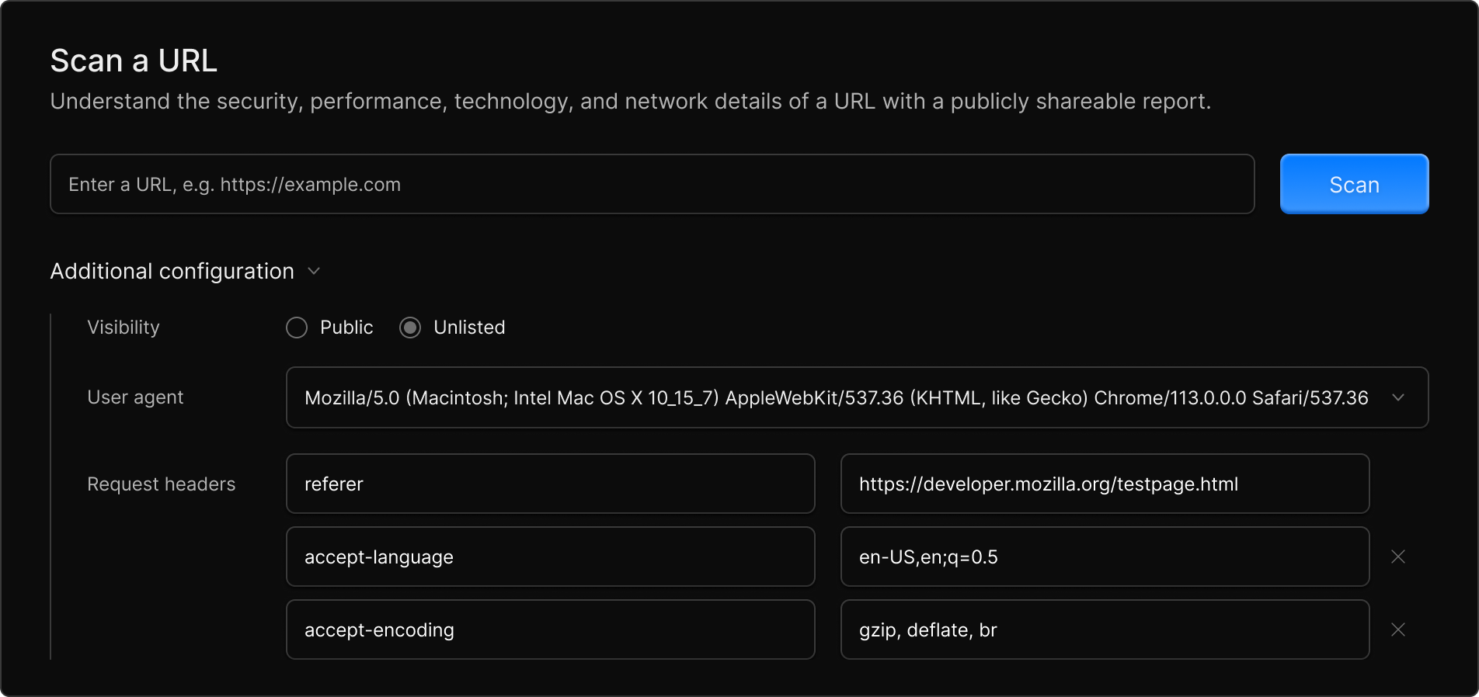
Task: Edit the accept-language header name
Action: click(x=550, y=557)
